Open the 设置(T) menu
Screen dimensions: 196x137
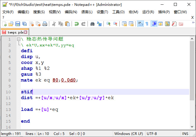coord(102,12)
